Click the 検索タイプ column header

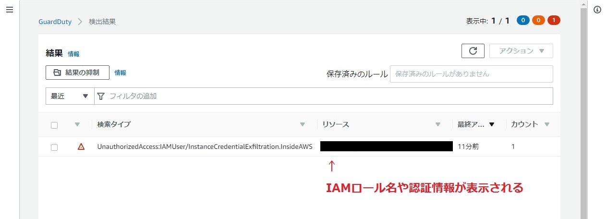click(114, 125)
